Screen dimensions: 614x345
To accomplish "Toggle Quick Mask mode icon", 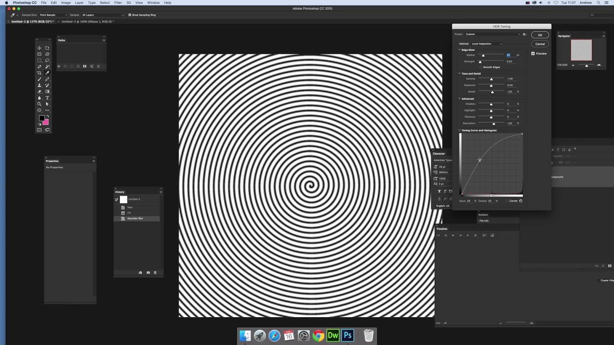I will 39,130.
